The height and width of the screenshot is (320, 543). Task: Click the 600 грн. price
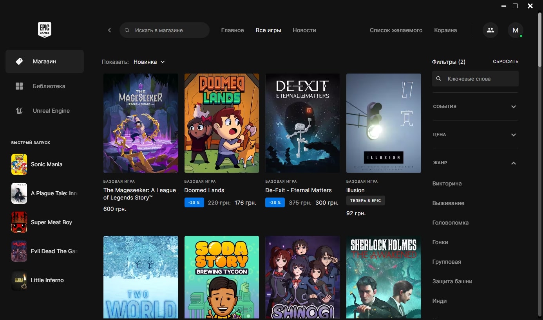coord(115,209)
